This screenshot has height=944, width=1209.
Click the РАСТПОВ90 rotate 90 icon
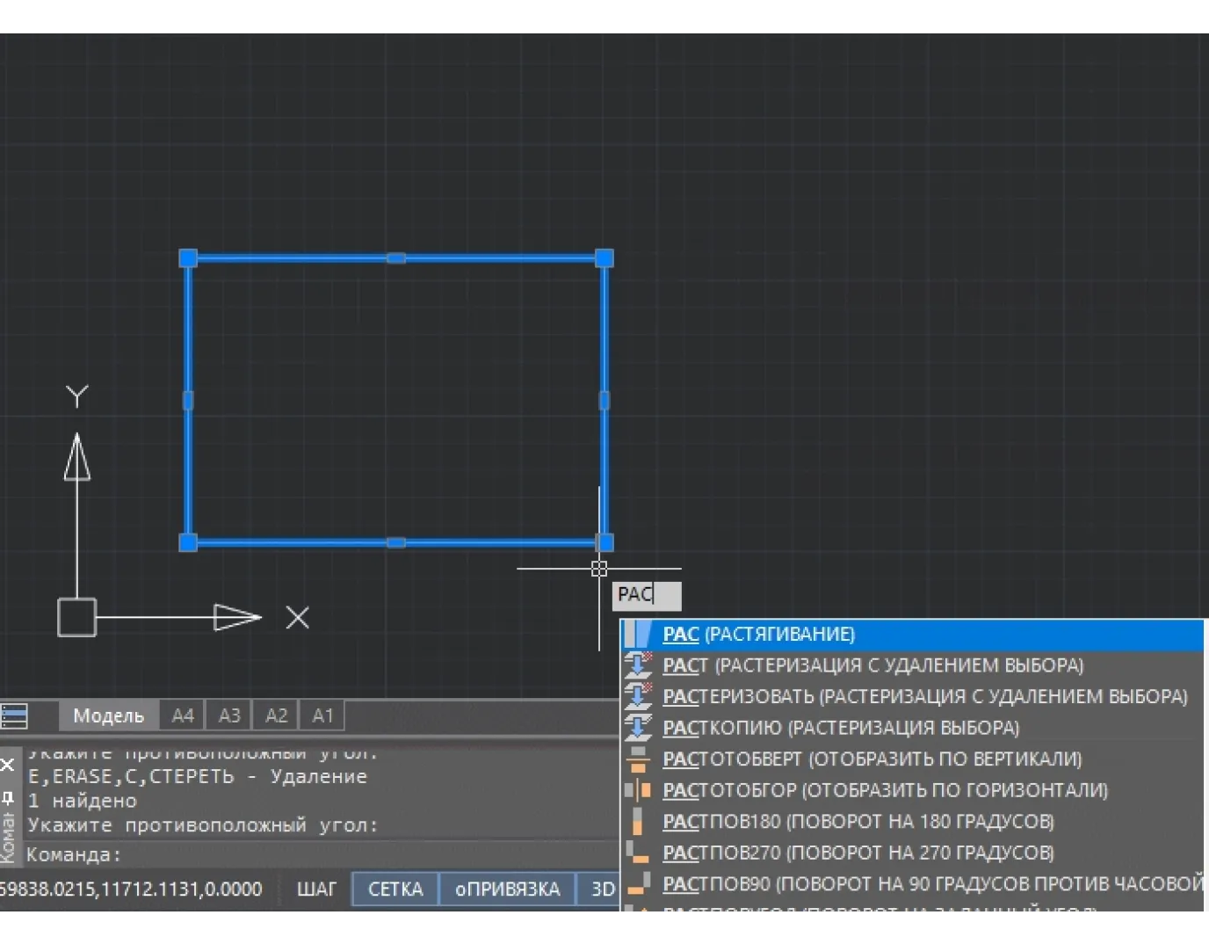[638, 883]
